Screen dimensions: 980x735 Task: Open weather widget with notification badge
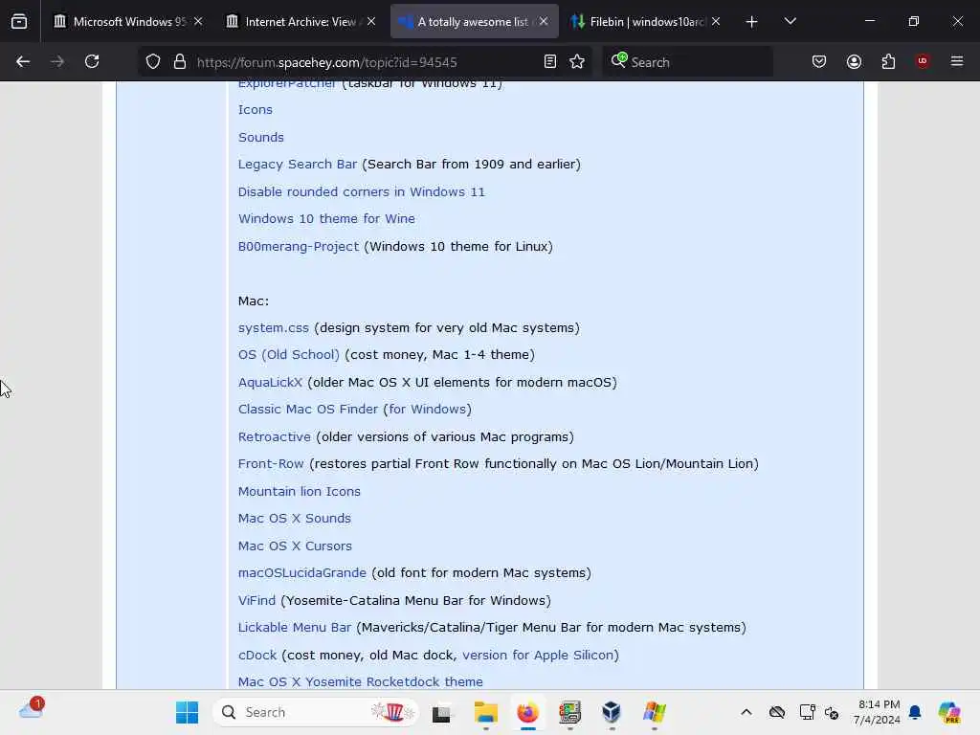(x=32, y=709)
